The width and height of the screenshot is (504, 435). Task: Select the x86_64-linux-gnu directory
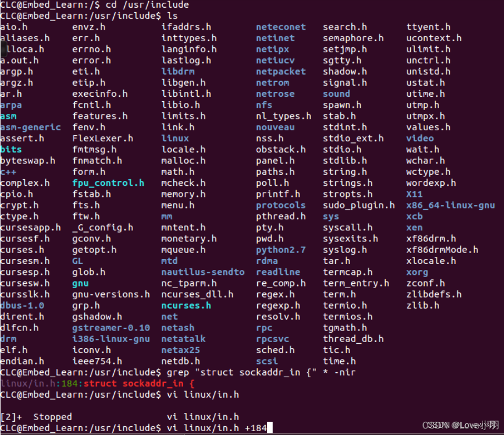tap(450, 205)
